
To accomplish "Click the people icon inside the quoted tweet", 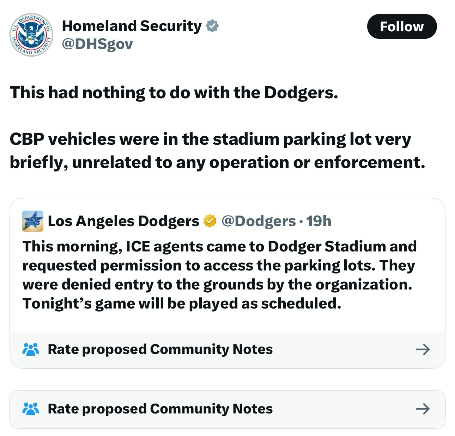I will [x=31, y=349].
